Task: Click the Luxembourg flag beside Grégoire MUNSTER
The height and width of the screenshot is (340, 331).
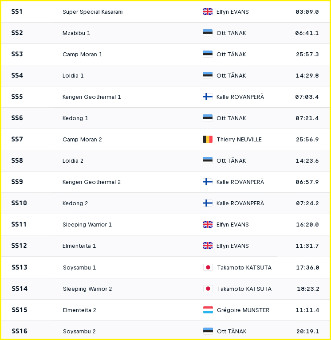Action: coord(208,310)
